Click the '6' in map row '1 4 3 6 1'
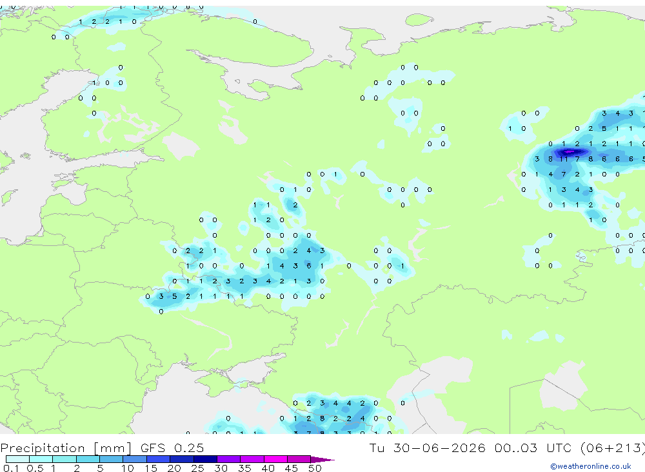The height and width of the screenshot is (472, 645). (308, 266)
